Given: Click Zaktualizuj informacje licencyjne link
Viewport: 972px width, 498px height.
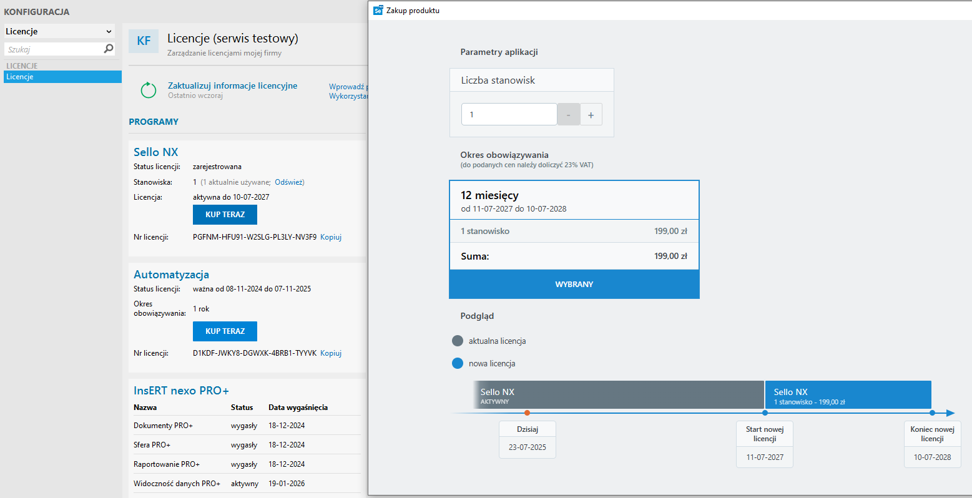Looking at the screenshot, I should [x=232, y=85].
